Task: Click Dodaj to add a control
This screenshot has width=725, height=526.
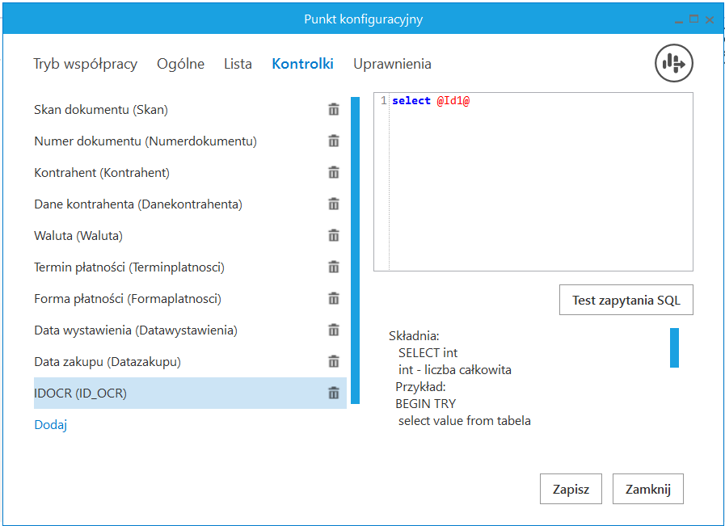Action: click(x=50, y=424)
